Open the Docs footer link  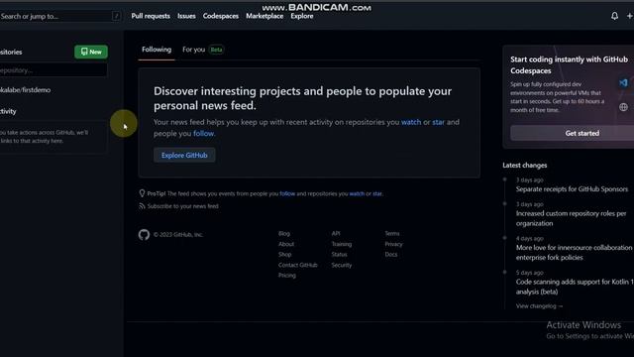[391, 255]
